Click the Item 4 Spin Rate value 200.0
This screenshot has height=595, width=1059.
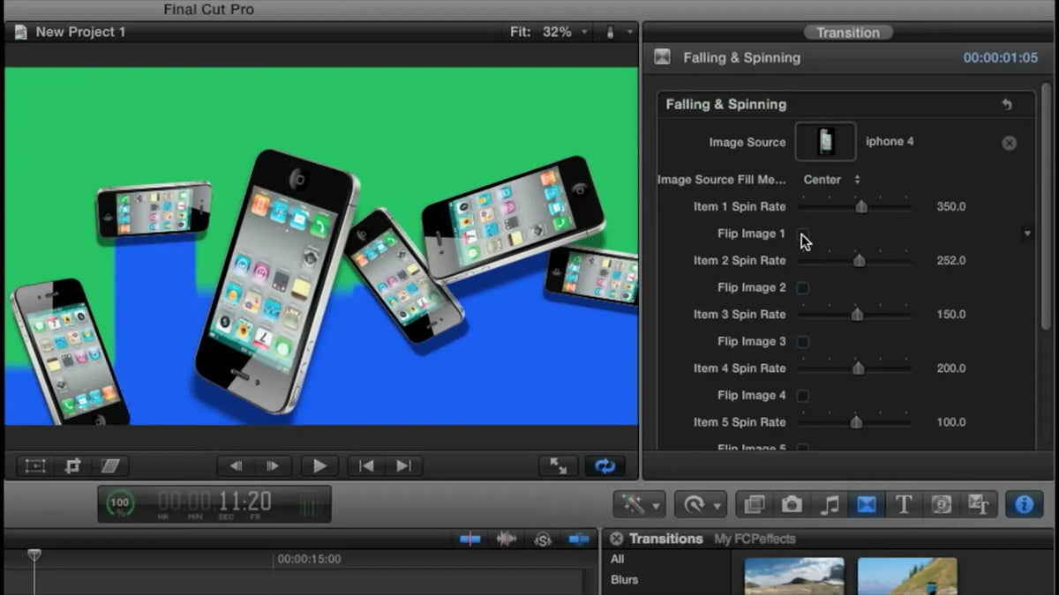click(951, 368)
